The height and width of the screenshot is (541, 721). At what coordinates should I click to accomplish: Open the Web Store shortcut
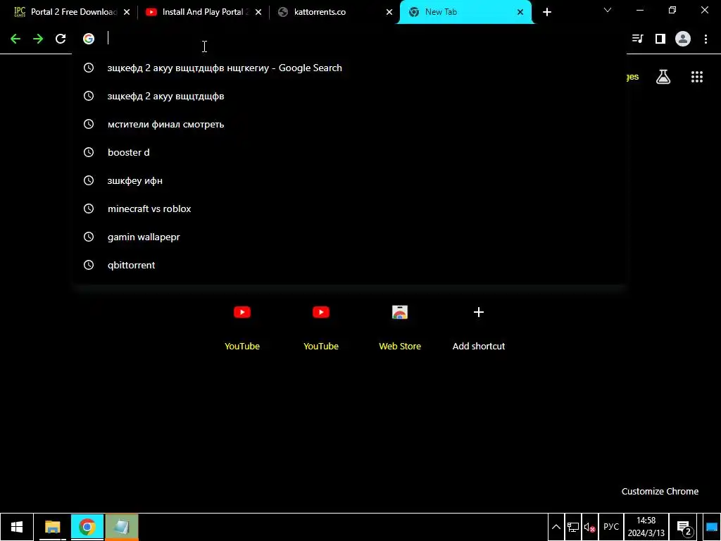pos(400,327)
